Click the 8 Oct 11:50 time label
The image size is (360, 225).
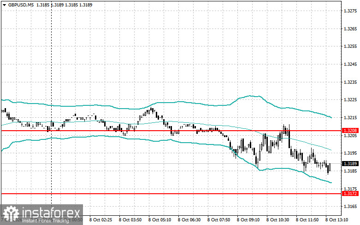[x=307, y=220]
